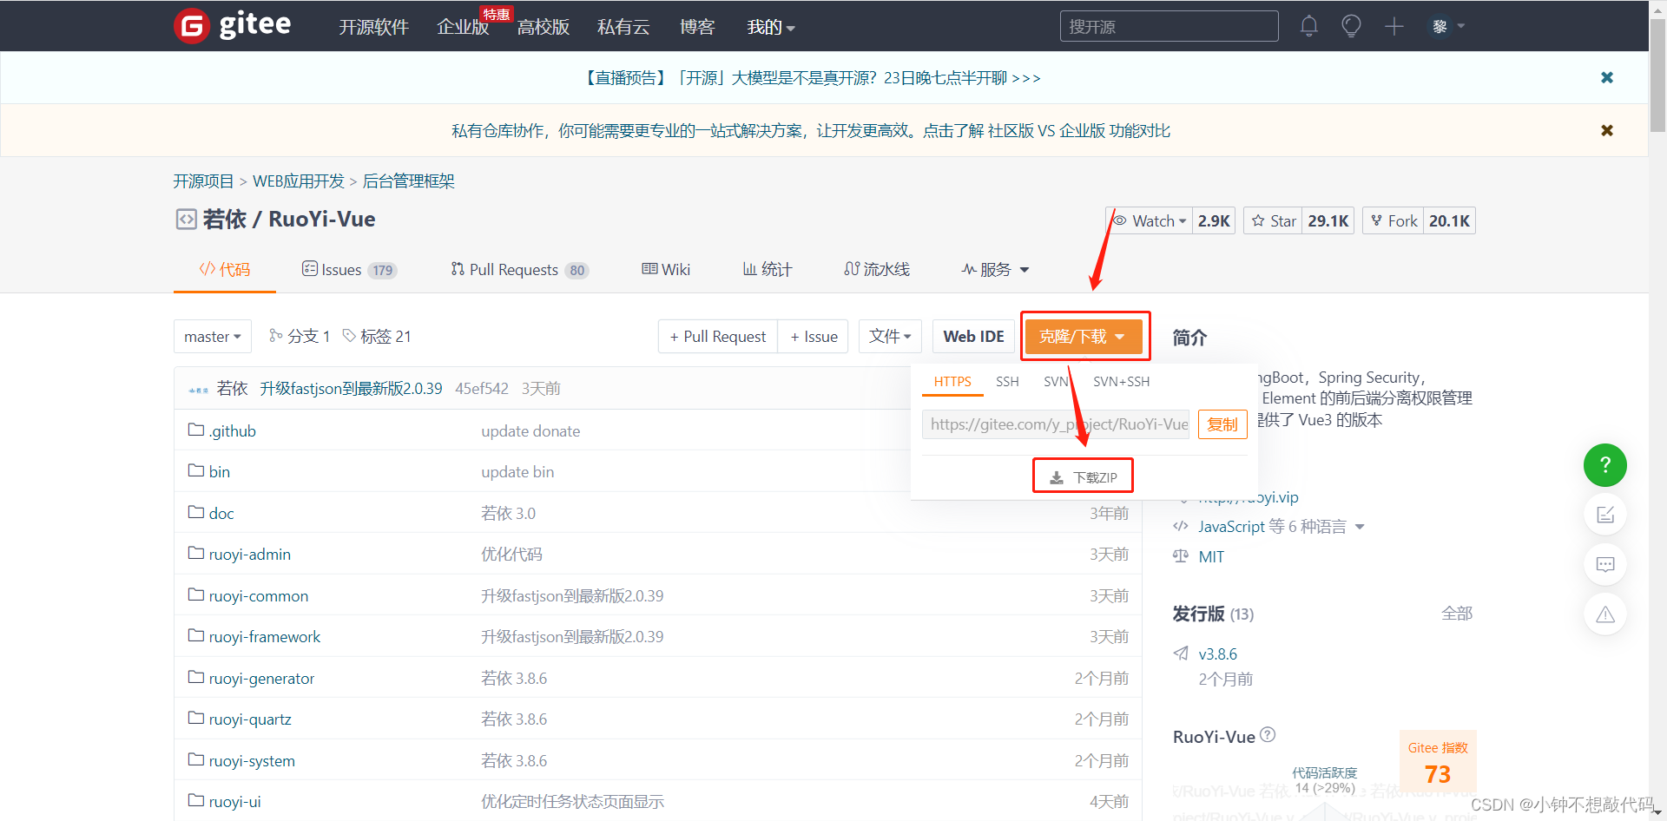Open the master branch dropdown
Viewport: 1667px width, 821px height.
pyautogui.click(x=213, y=336)
